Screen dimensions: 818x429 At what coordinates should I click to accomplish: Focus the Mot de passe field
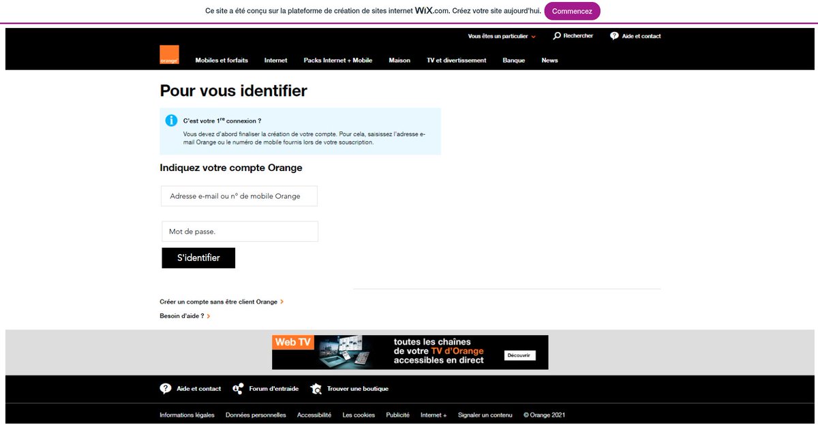pos(240,232)
